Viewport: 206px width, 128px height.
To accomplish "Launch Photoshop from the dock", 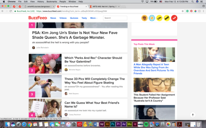I will (x=113, y=124).
